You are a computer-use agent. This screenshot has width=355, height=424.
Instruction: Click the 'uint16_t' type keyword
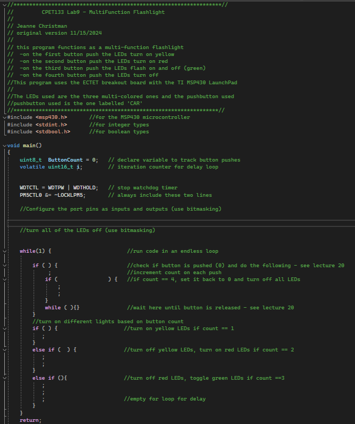[61, 167]
